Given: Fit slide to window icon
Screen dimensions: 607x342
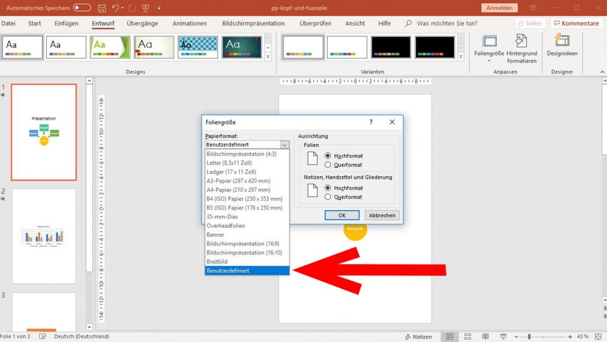Looking at the screenshot, I should click(598, 337).
